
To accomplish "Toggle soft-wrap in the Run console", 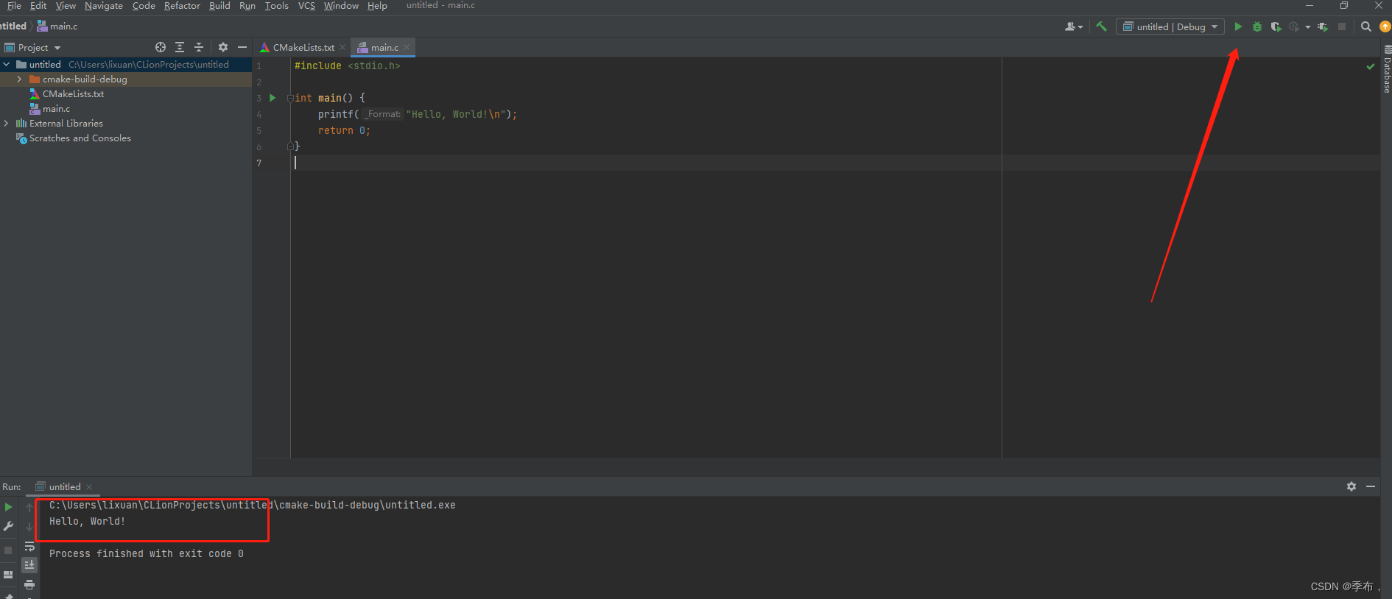I will click(29, 546).
